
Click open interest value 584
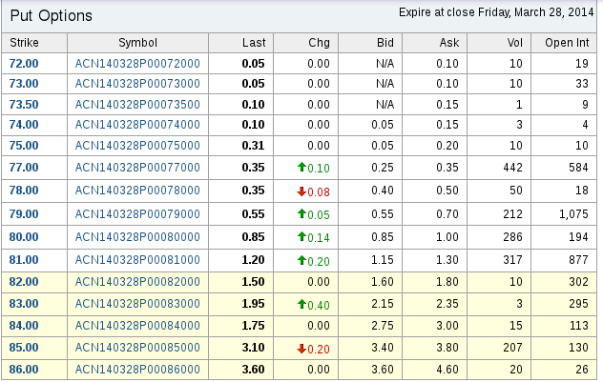click(579, 168)
